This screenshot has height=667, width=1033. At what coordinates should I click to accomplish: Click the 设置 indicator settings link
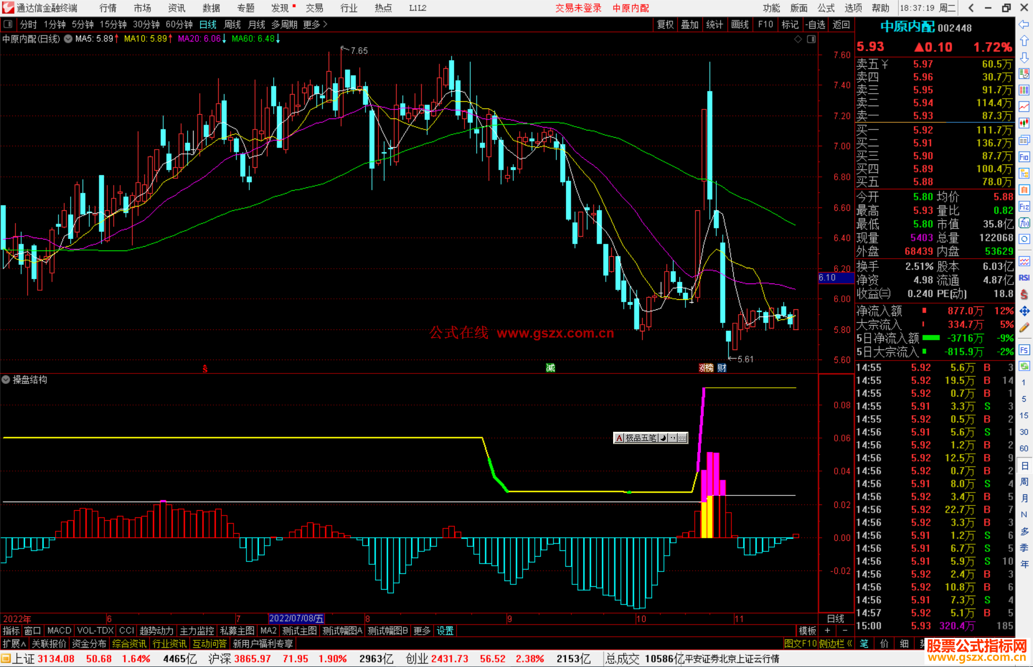click(445, 631)
